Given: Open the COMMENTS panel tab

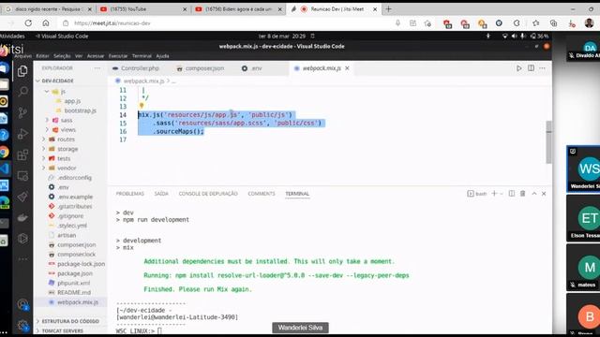Looking at the screenshot, I should pyautogui.click(x=262, y=194).
